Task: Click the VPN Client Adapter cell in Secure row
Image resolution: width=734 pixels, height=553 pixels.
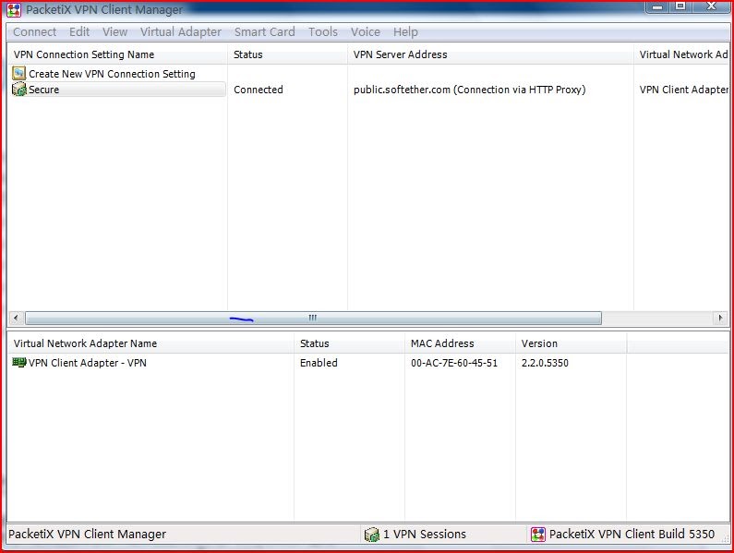Action: [684, 90]
